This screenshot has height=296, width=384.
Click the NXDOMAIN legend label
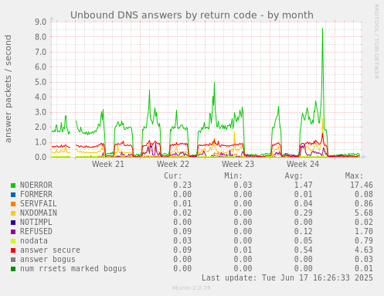39,213
